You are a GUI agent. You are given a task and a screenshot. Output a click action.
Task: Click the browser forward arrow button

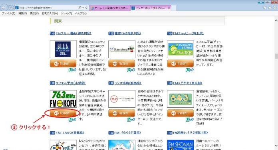pos(11,8)
